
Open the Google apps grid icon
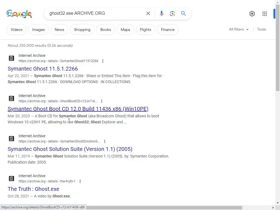(265, 14)
